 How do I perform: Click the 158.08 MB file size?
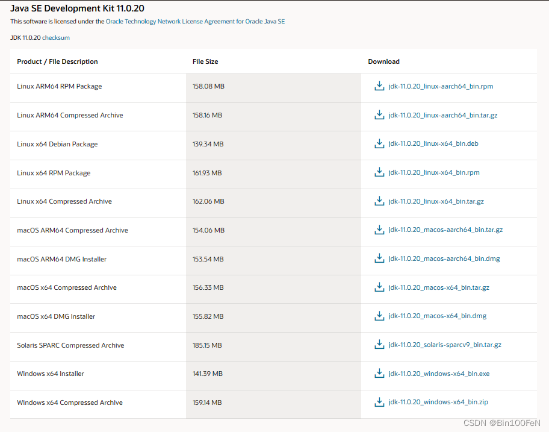click(x=208, y=86)
